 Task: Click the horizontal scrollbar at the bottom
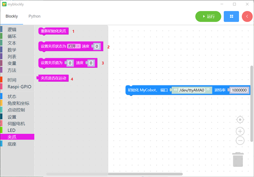tap(114, 174)
